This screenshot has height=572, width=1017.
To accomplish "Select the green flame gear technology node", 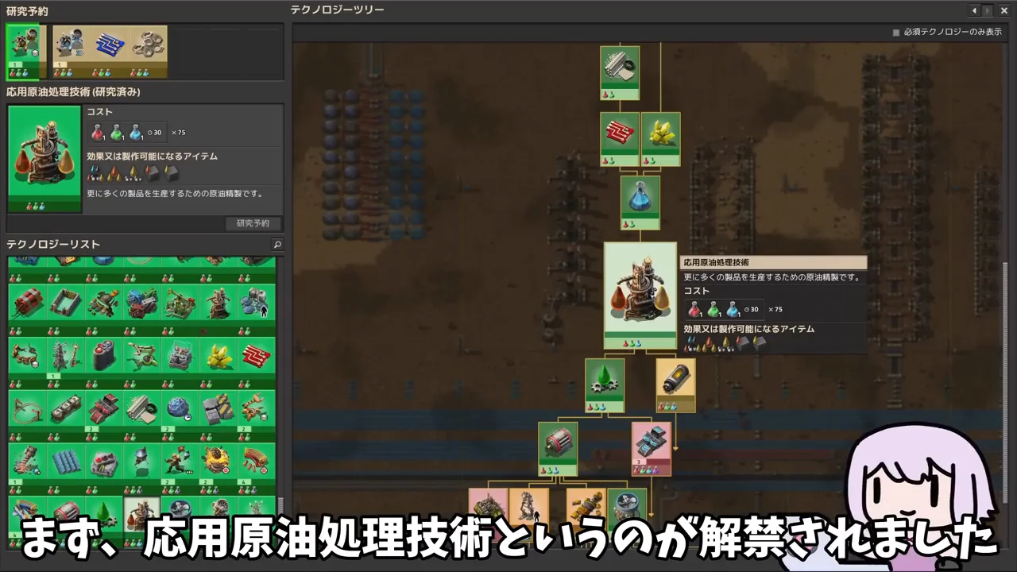I will [x=605, y=385].
